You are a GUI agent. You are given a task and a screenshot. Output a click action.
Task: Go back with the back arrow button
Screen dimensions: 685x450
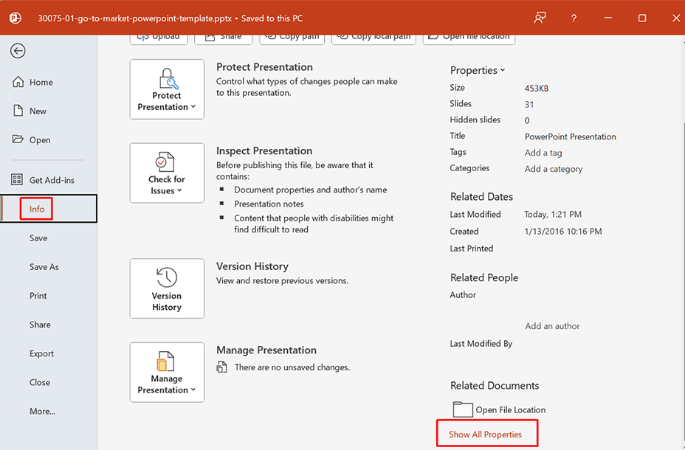coord(16,51)
